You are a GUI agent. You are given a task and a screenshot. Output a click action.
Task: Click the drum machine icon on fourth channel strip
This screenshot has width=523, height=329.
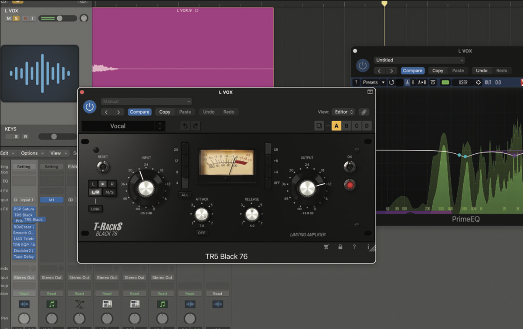pos(107,304)
